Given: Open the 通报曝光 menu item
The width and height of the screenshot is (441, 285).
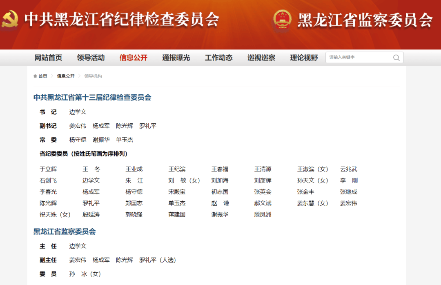Looking at the screenshot, I should 176,58.
